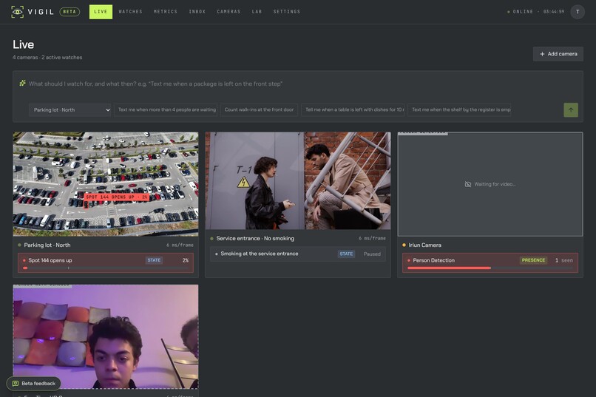Click the Paused status label
This screenshot has width=596, height=397.
tap(372, 254)
